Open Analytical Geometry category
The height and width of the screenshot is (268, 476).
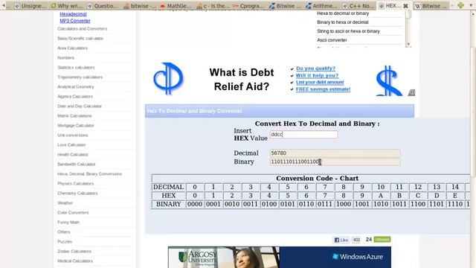(76, 87)
